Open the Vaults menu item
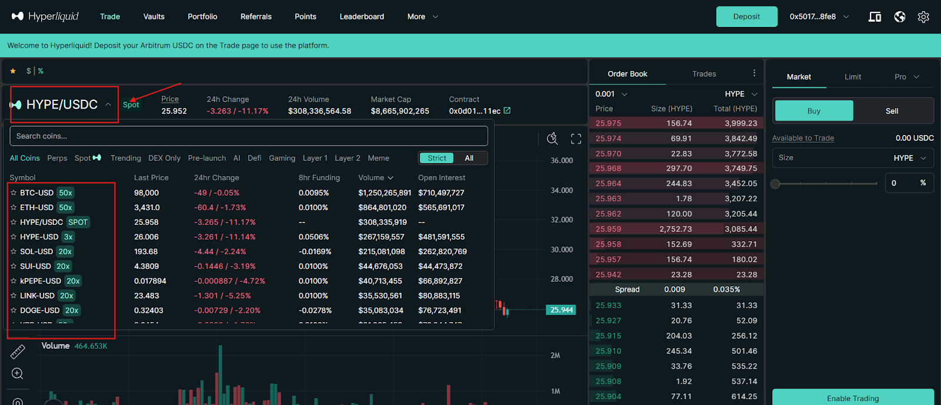The width and height of the screenshot is (941, 405). pyautogui.click(x=154, y=16)
